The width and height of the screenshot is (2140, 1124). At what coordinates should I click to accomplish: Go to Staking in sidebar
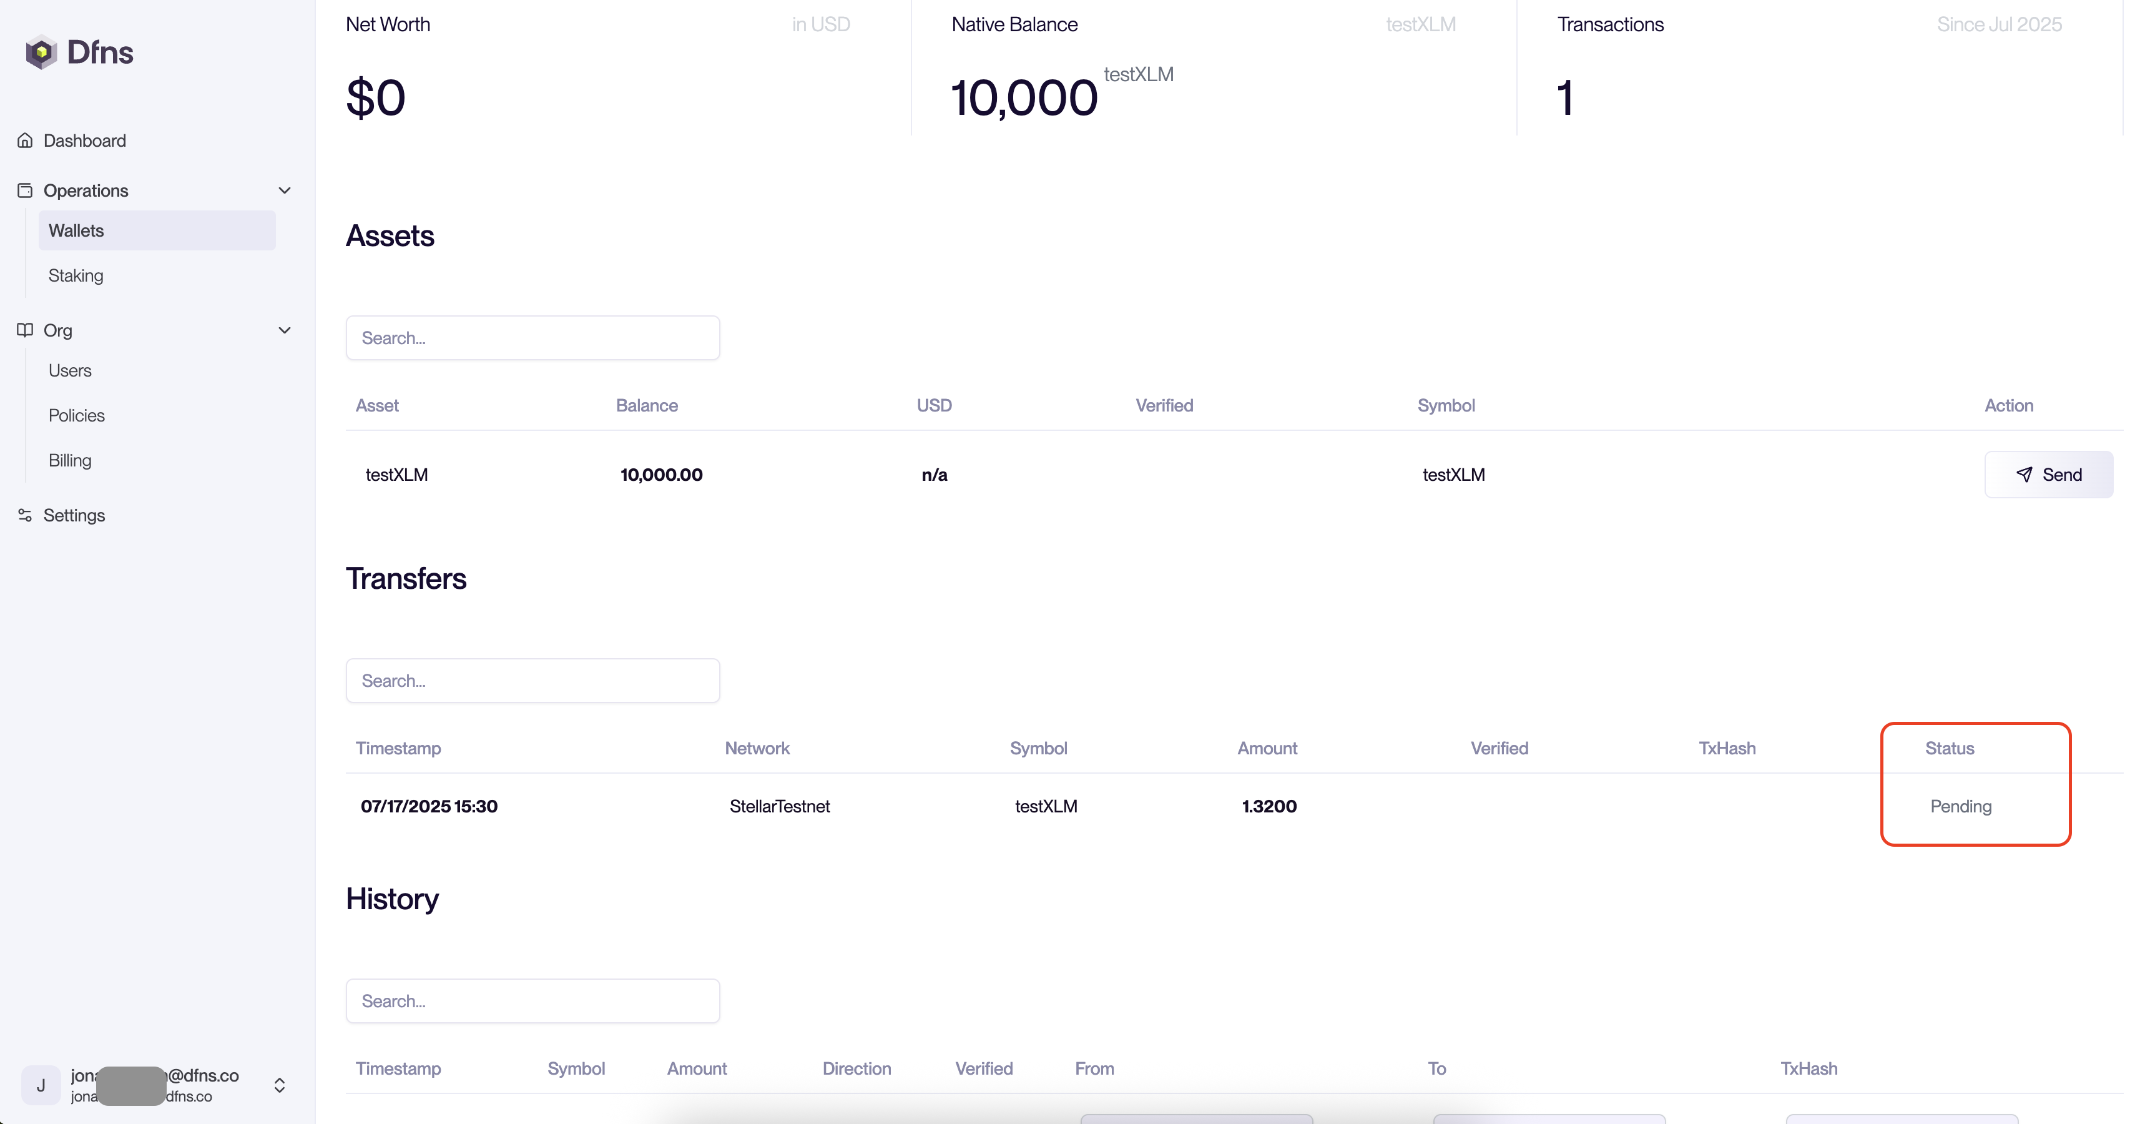[x=76, y=275]
